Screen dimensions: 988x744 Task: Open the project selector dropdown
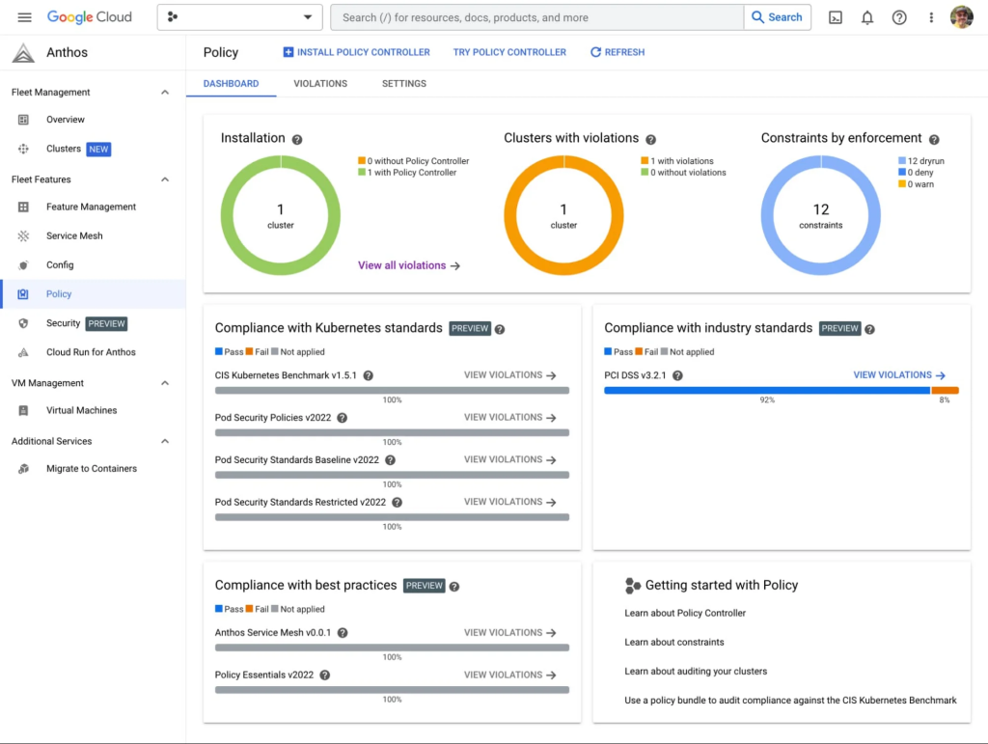click(x=239, y=17)
